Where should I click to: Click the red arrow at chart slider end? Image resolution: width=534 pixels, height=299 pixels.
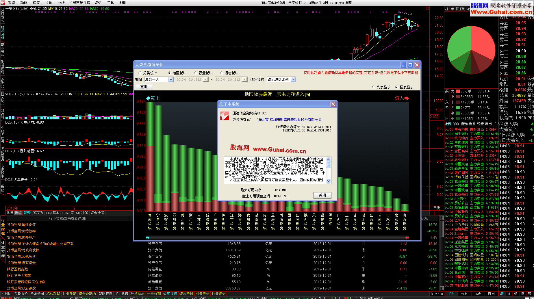(407, 237)
